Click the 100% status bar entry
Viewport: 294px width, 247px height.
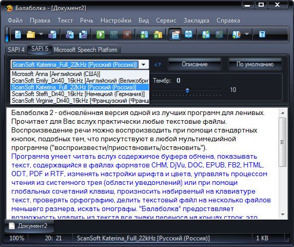coord(17,238)
